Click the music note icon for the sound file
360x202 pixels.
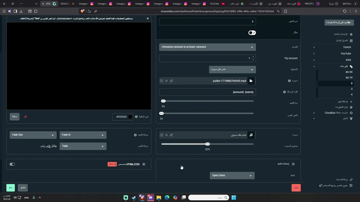[251, 135]
